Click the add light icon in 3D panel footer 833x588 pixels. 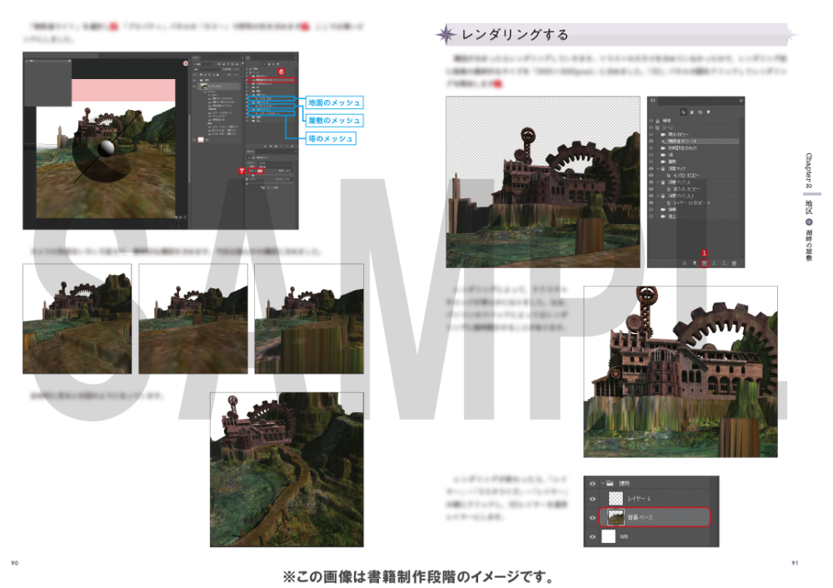[695, 263]
